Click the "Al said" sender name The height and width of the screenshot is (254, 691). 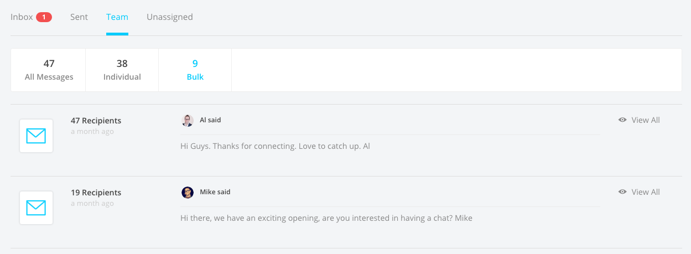(210, 120)
